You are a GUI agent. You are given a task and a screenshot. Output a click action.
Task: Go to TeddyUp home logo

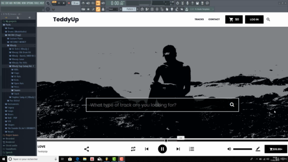point(66,19)
